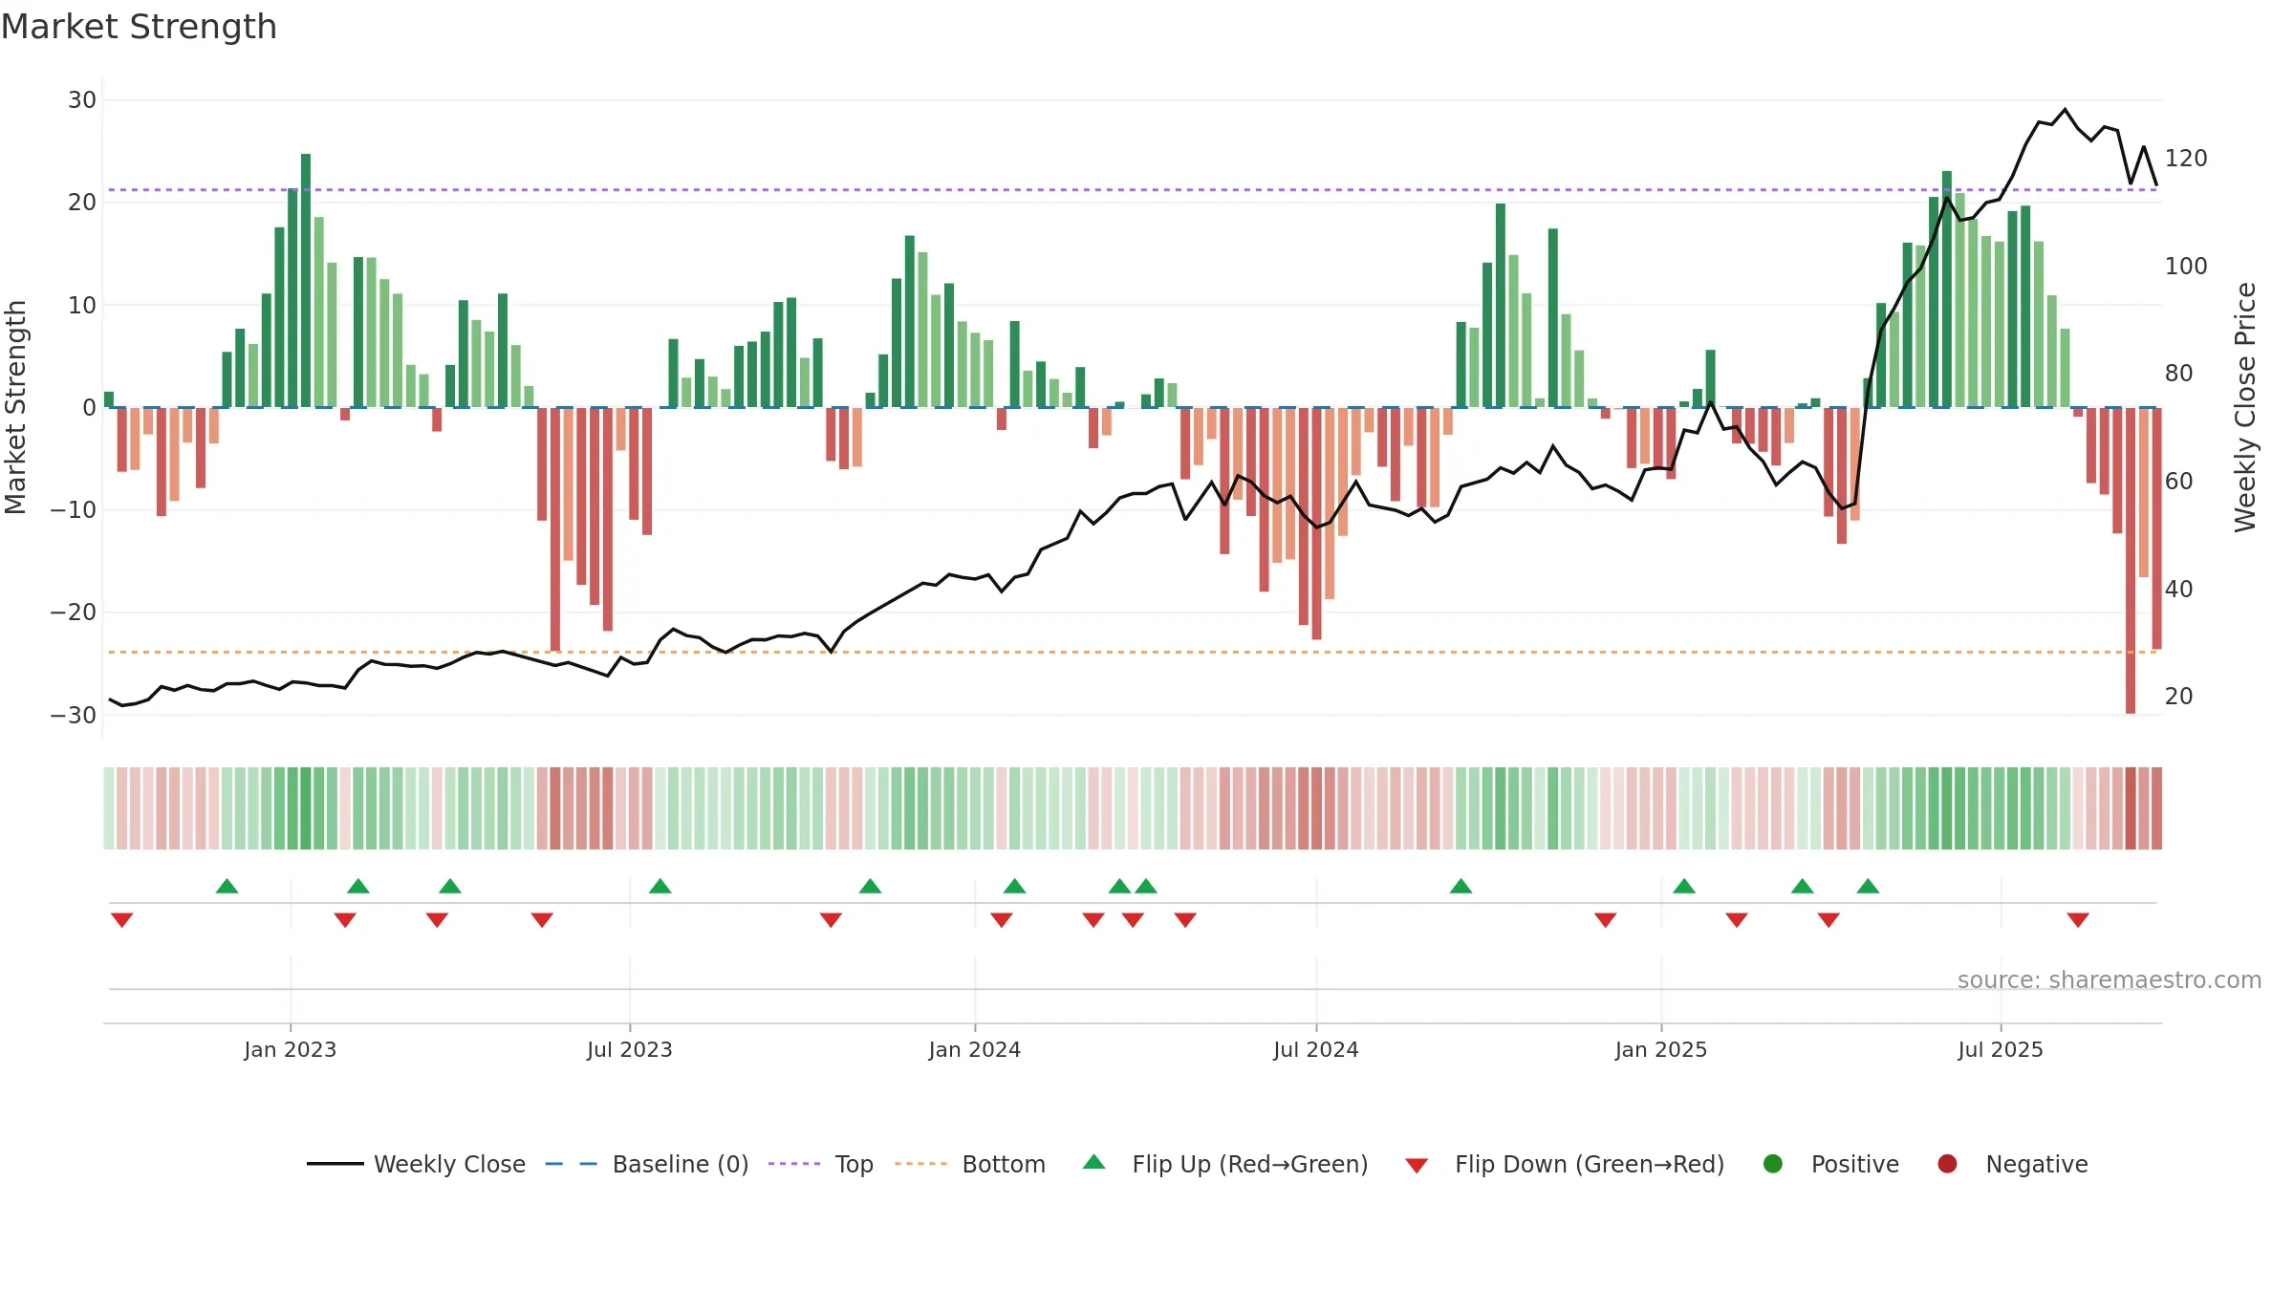Image resolution: width=2294 pixels, height=1290 pixels.
Task: Click the Jul 2025 axis label
Action: 2001,1049
